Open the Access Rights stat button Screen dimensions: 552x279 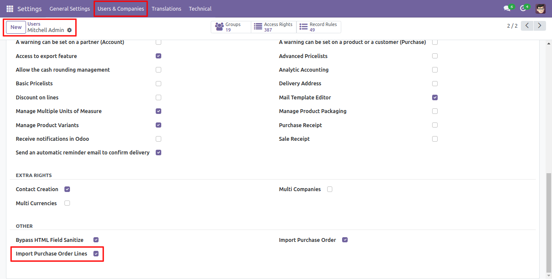pyautogui.click(x=273, y=27)
